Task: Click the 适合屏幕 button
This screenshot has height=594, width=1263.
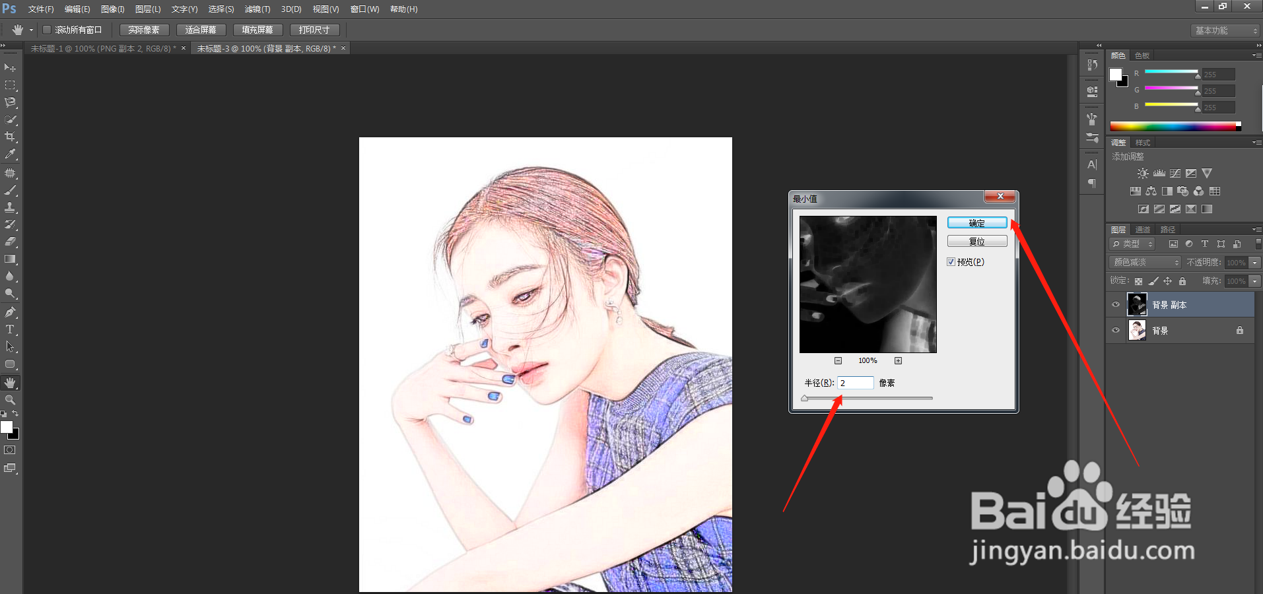Action: (201, 30)
